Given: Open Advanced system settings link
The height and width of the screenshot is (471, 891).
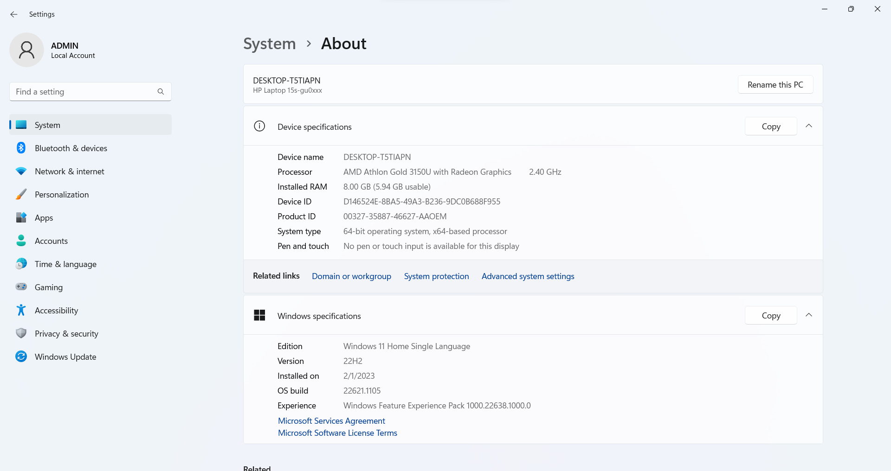Looking at the screenshot, I should point(528,276).
